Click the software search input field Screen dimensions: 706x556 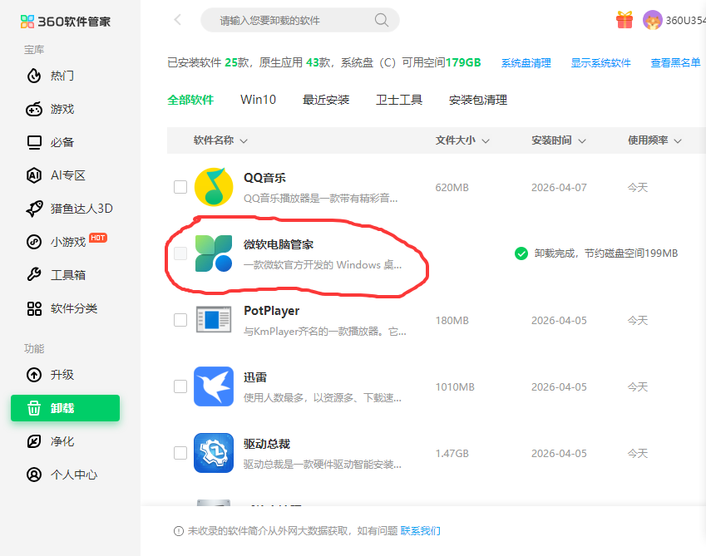click(287, 20)
